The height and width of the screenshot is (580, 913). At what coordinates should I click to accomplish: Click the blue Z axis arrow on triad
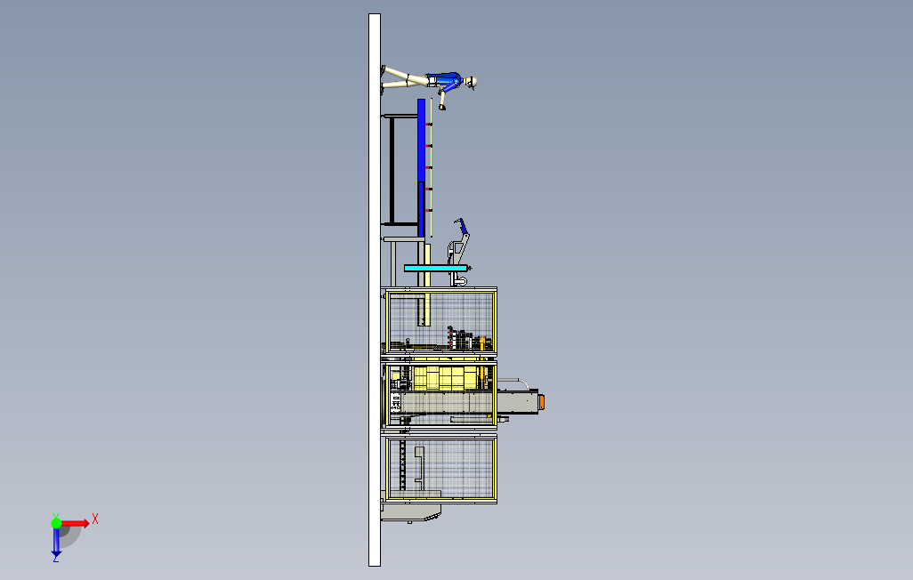point(56,542)
